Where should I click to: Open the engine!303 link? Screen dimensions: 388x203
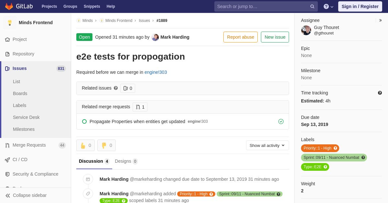coord(156,72)
